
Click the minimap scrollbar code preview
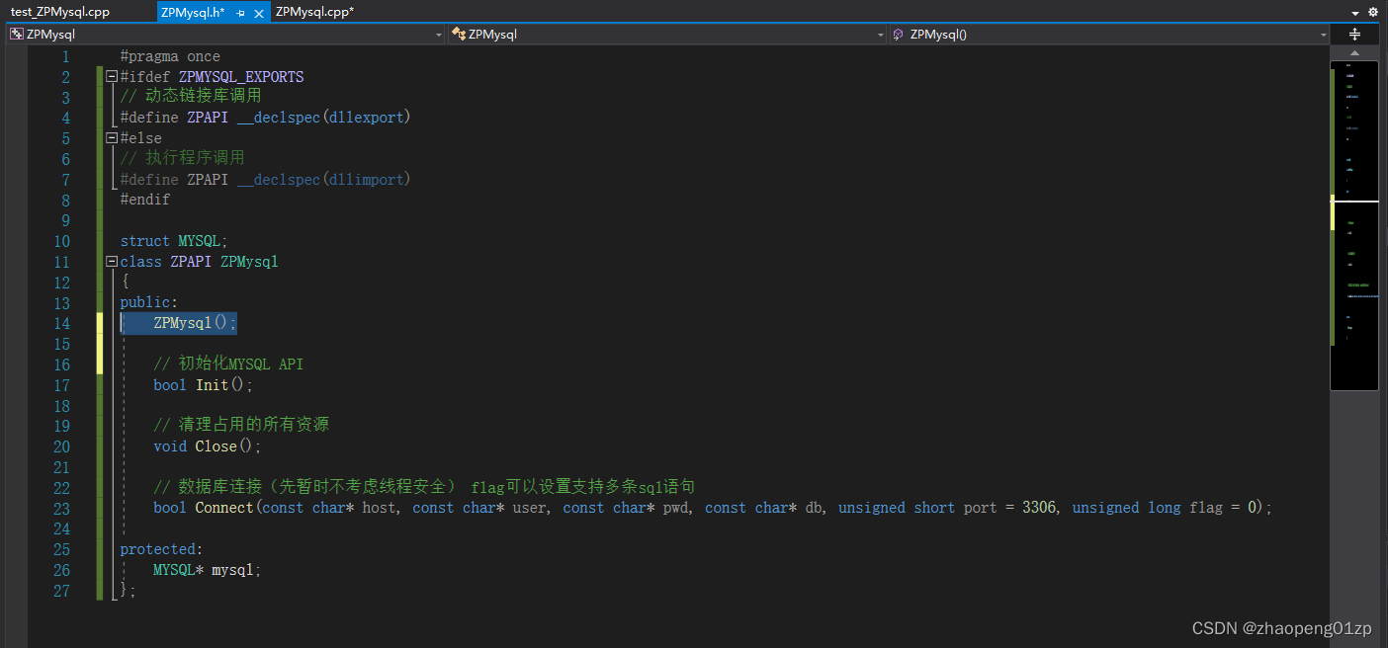[x=1354, y=225]
